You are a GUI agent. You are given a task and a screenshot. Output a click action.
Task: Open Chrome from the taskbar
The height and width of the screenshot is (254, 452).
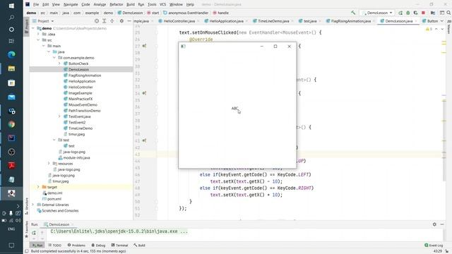(x=11, y=124)
